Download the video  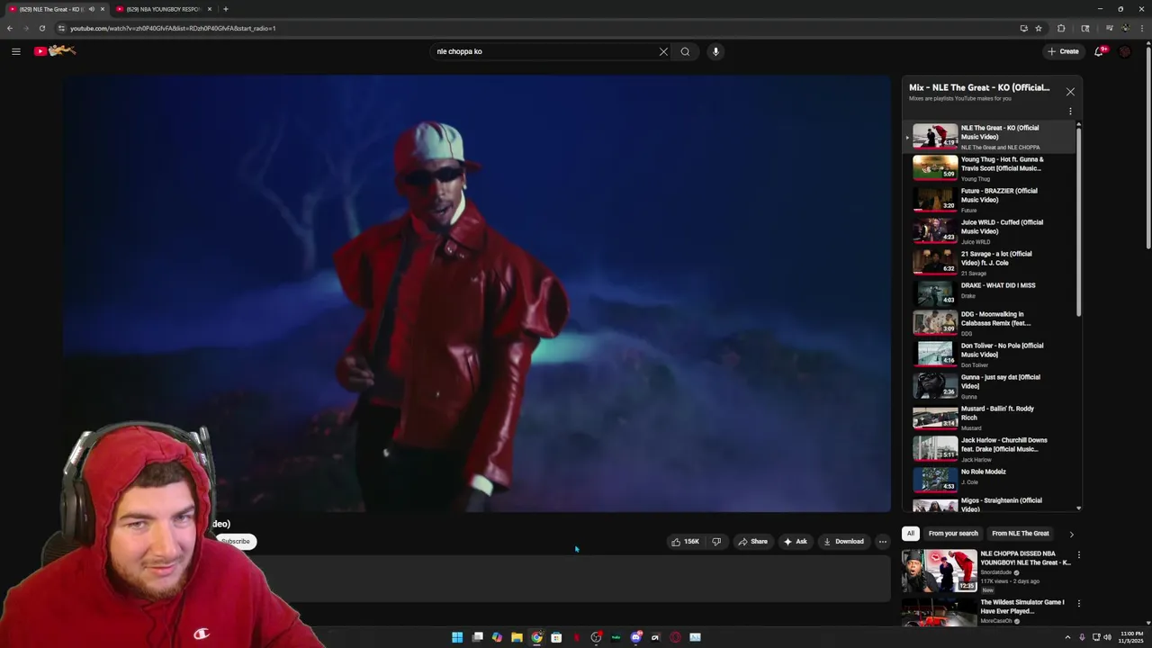(x=843, y=542)
